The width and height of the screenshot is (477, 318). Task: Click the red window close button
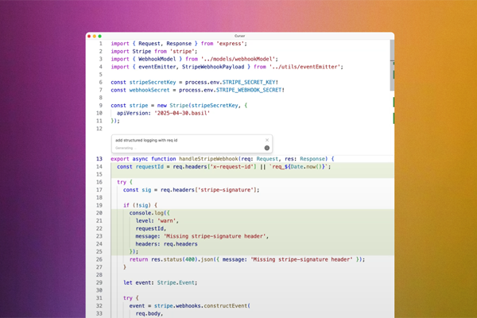click(x=91, y=36)
